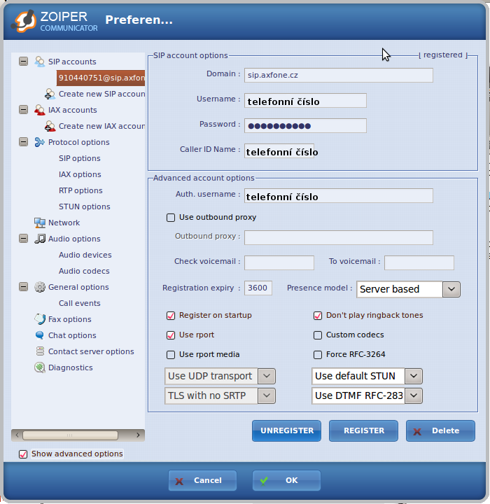Click the General options gear icon
The height and width of the screenshot is (504, 490).
coord(39,287)
